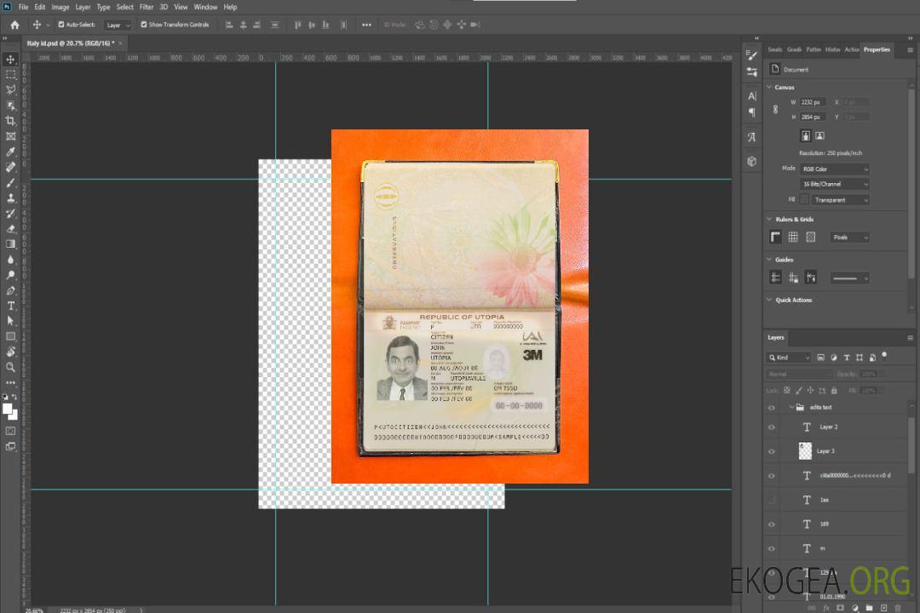Pick the Eyedropper tool
This screenshot has height=613, width=920.
point(11,152)
